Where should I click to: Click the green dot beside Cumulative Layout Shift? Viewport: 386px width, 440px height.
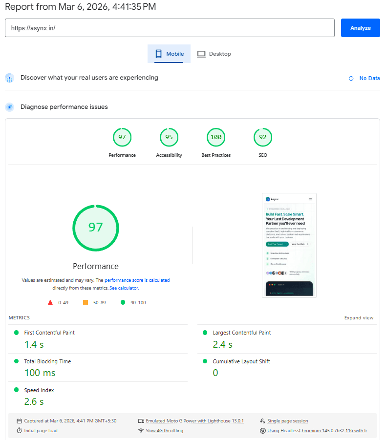click(x=205, y=361)
